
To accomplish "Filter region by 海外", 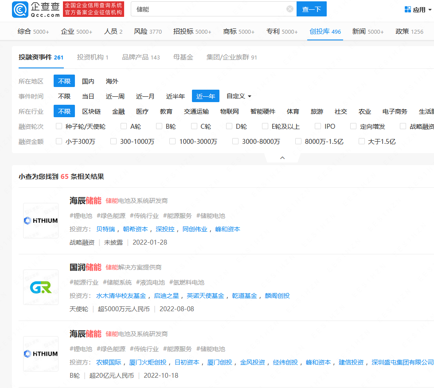I will (x=112, y=81).
